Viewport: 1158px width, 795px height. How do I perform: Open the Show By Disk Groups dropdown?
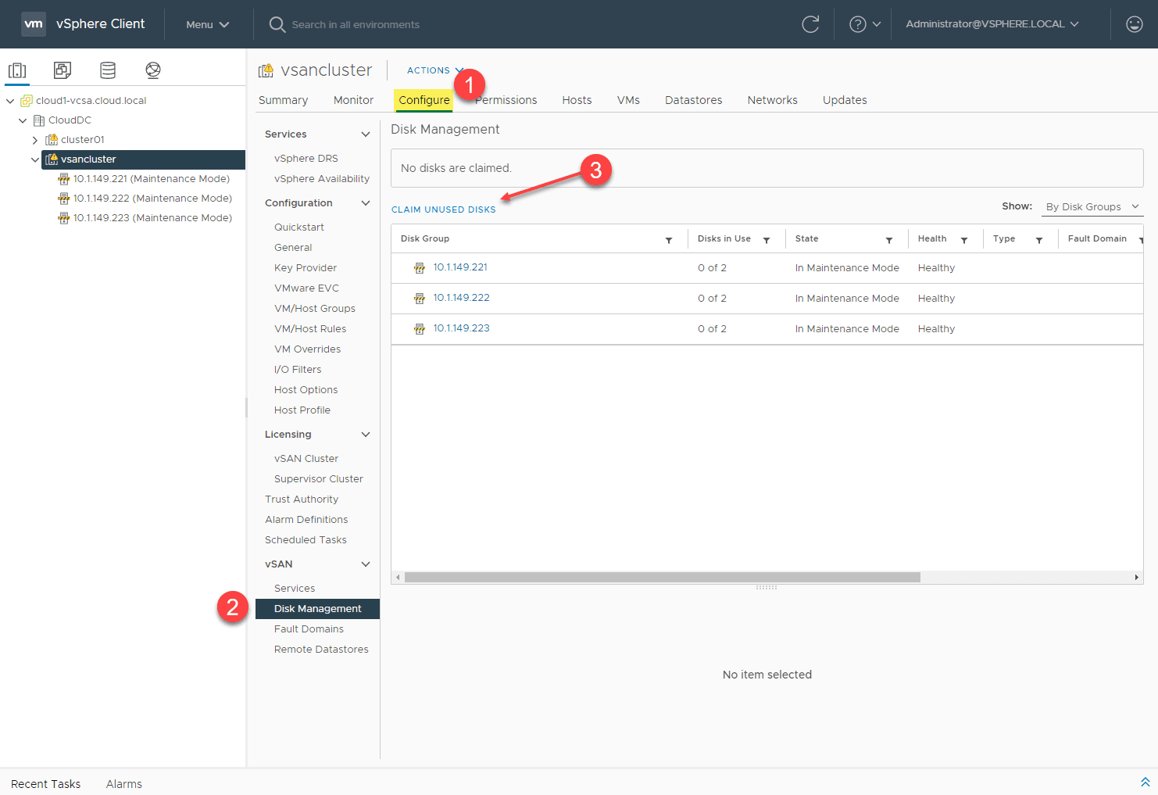[1092, 207]
